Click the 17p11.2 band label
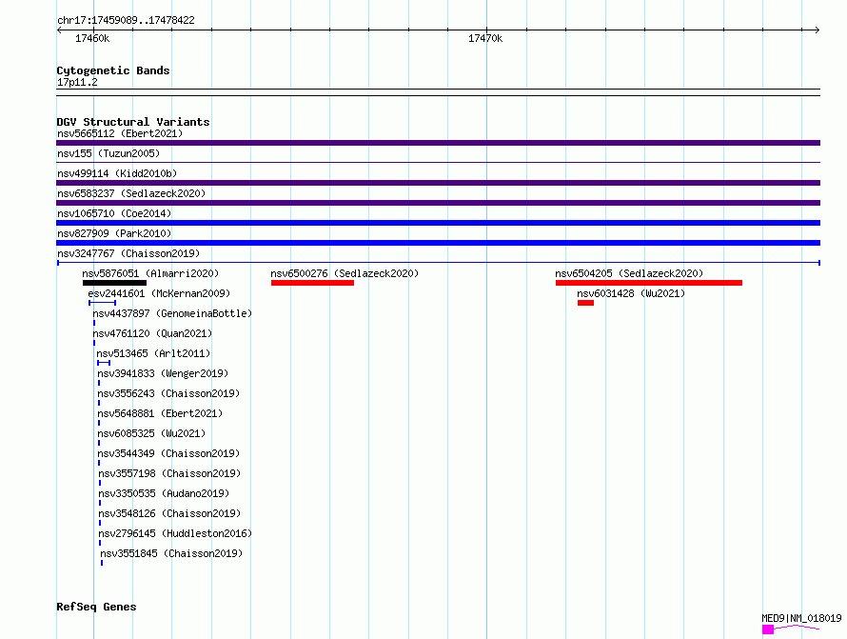Screen dimensions: 847x639 point(77,82)
